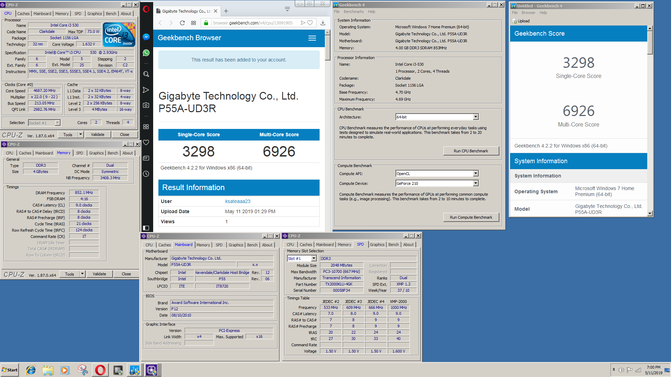Image resolution: width=671 pixels, height=377 pixels.
Task: Click the Opera address bar URL field
Action: (253, 23)
